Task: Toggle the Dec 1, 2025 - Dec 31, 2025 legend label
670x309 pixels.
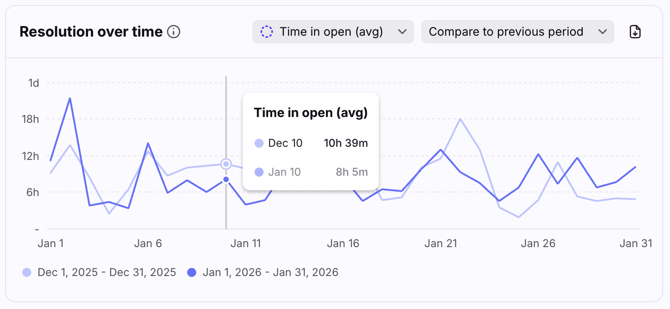Action: [107, 272]
